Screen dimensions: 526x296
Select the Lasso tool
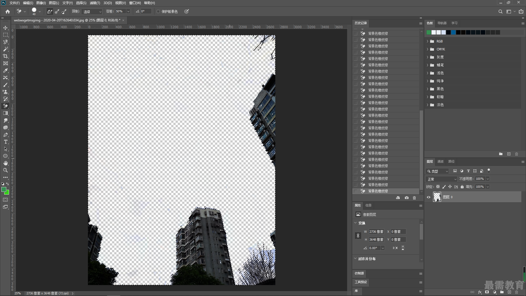tap(5, 42)
